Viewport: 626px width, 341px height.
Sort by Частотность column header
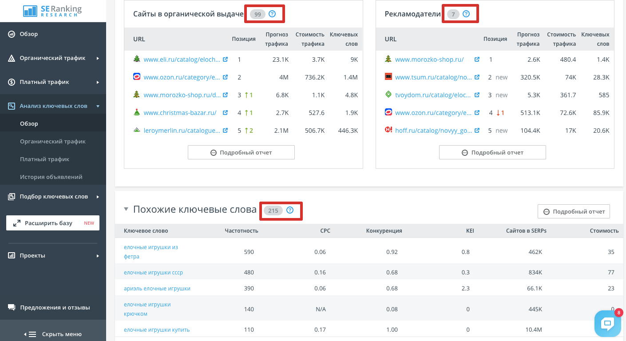[x=242, y=231]
